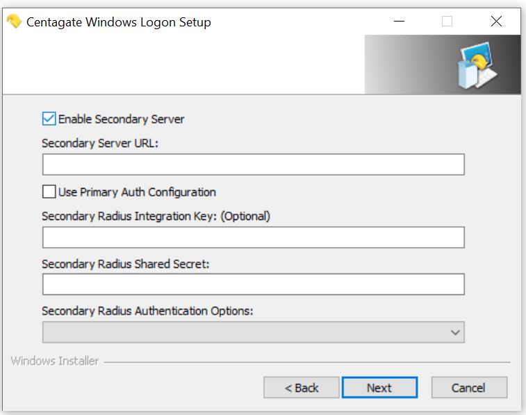The width and height of the screenshot is (526, 415).
Task: Click the Authentication Options dropdown chevron arrow
Action: click(x=455, y=332)
